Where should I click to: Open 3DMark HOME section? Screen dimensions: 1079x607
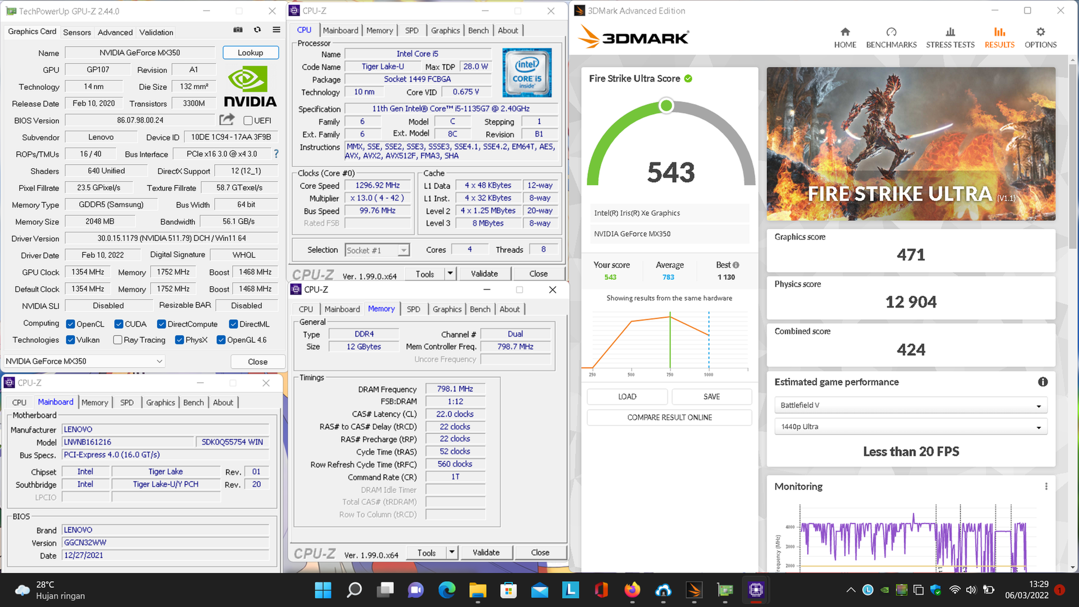point(845,38)
